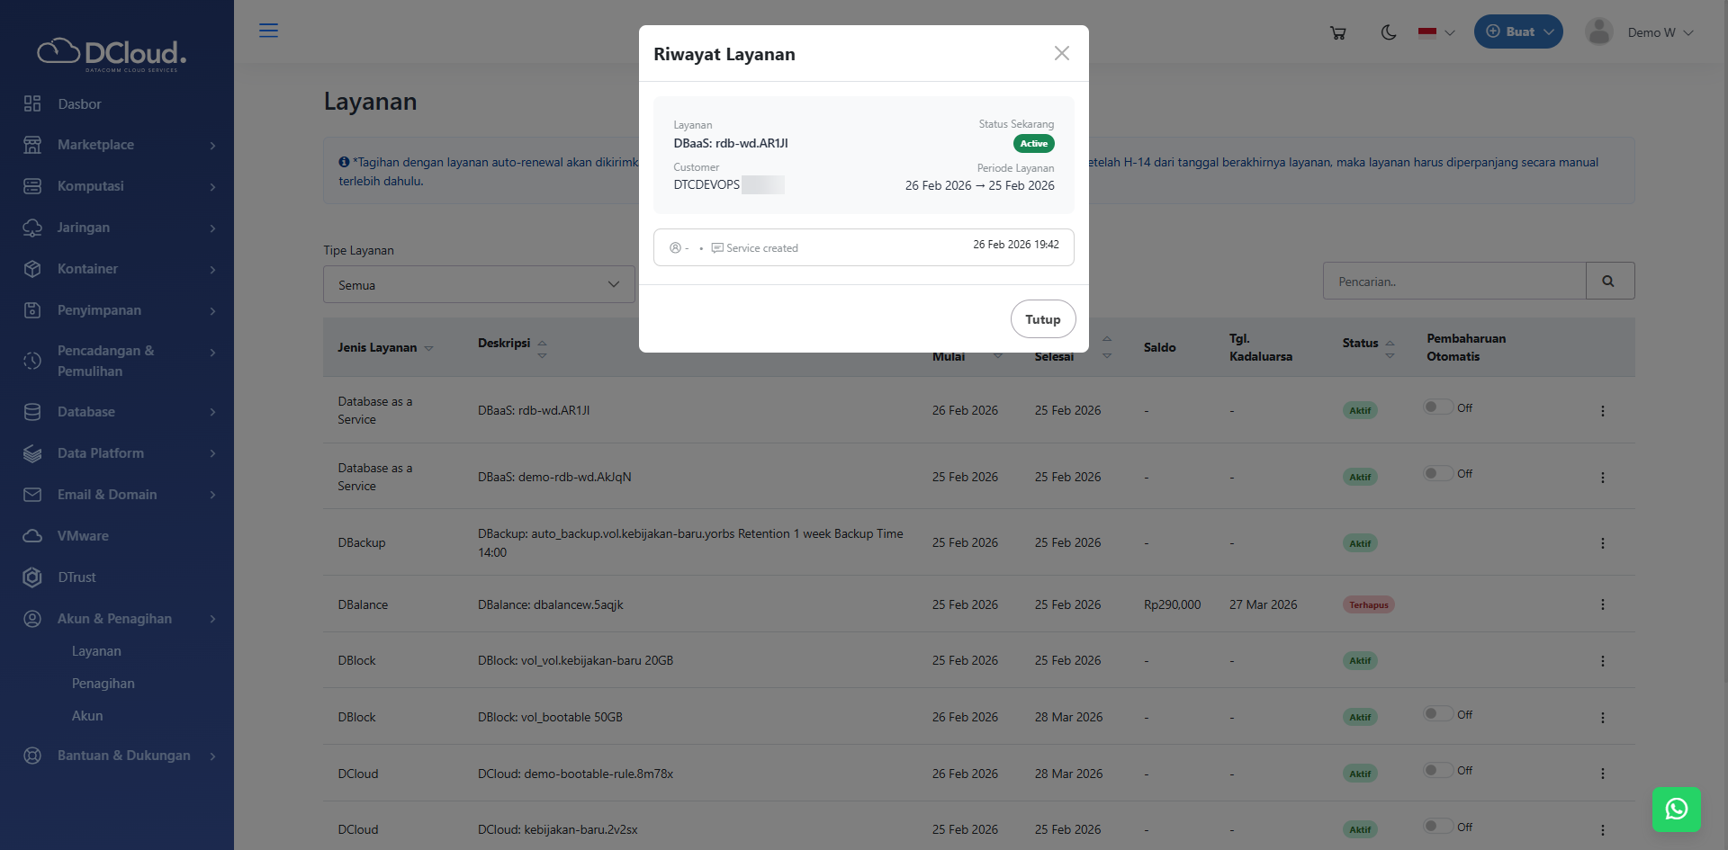Open the Tipe Layanan Semua dropdown
The width and height of the screenshot is (1728, 850).
[x=479, y=285]
